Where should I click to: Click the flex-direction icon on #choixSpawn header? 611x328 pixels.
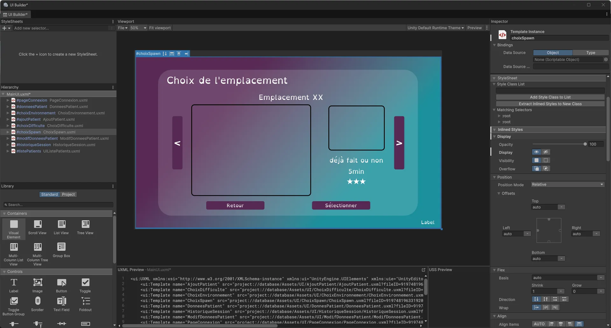click(165, 54)
